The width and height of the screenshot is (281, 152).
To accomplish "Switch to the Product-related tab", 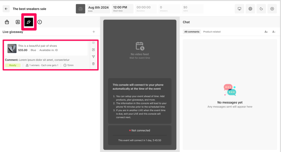I will coord(212,32).
